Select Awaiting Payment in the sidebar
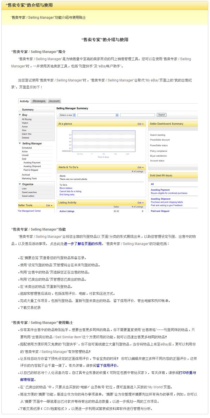210x418 pixels. (x=32, y=163)
